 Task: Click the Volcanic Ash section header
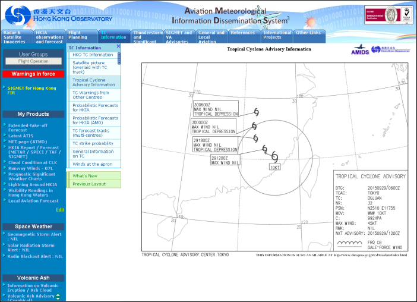(33, 278)
